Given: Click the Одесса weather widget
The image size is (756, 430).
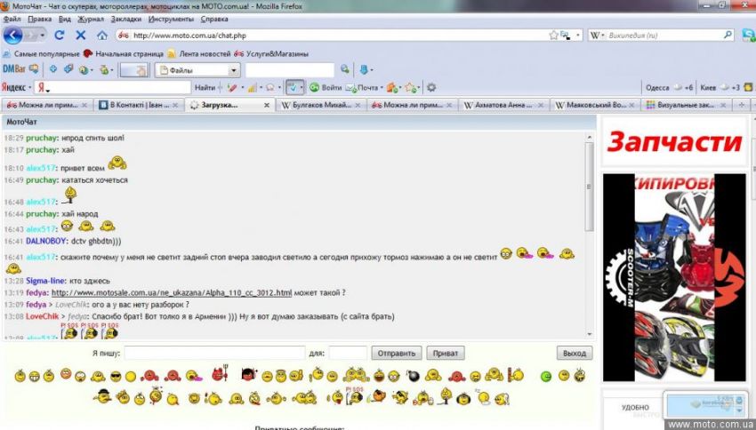Looking at the screenshot, I should point(669,88).
